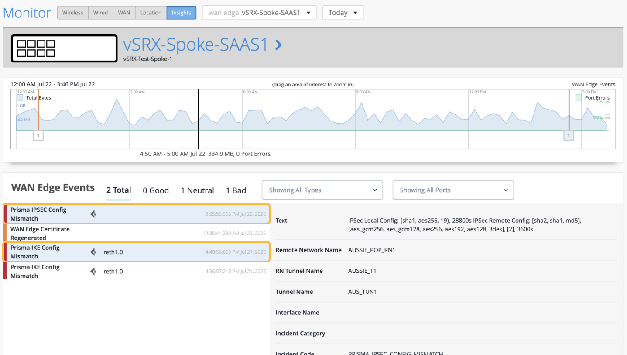Open the Showing All Types dropdown
Screen dimensions: 627x355
[322, 190]
